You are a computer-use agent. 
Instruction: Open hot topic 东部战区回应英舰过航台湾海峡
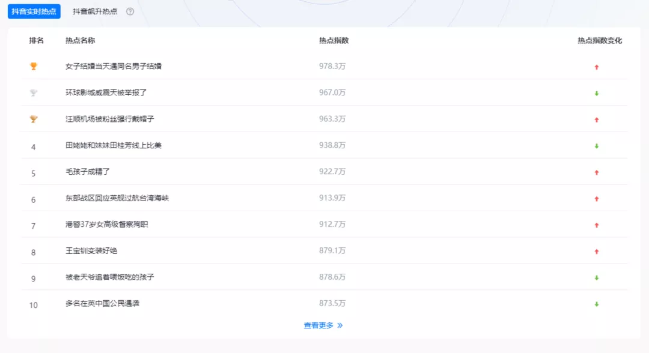tap(117, 198)
